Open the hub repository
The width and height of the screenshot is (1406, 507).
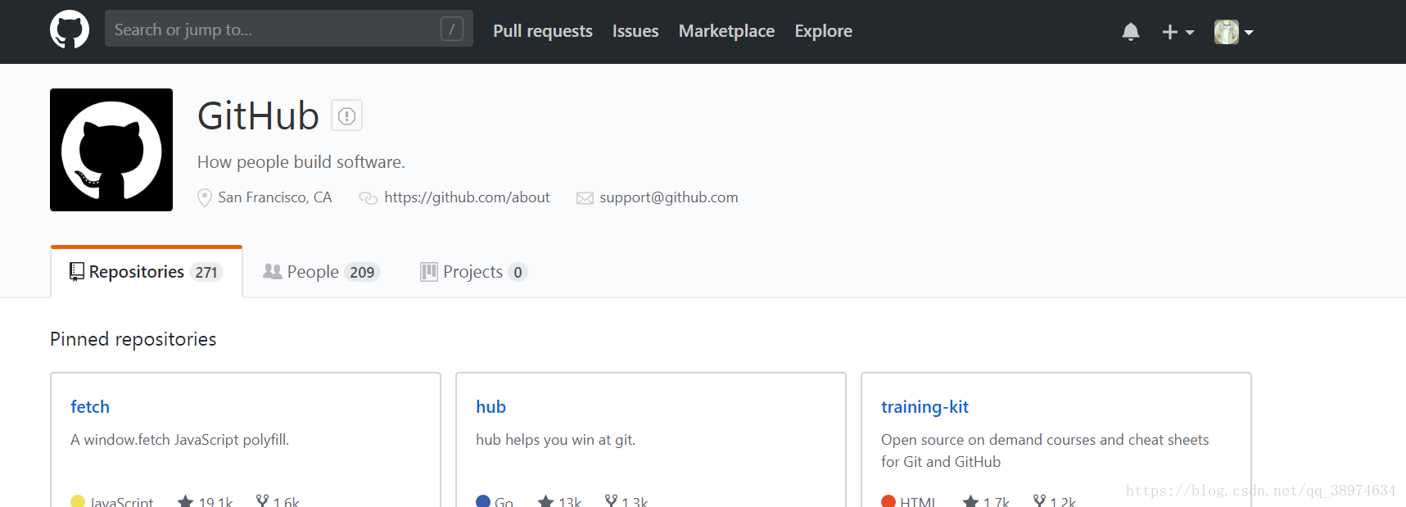click(491, 407)
